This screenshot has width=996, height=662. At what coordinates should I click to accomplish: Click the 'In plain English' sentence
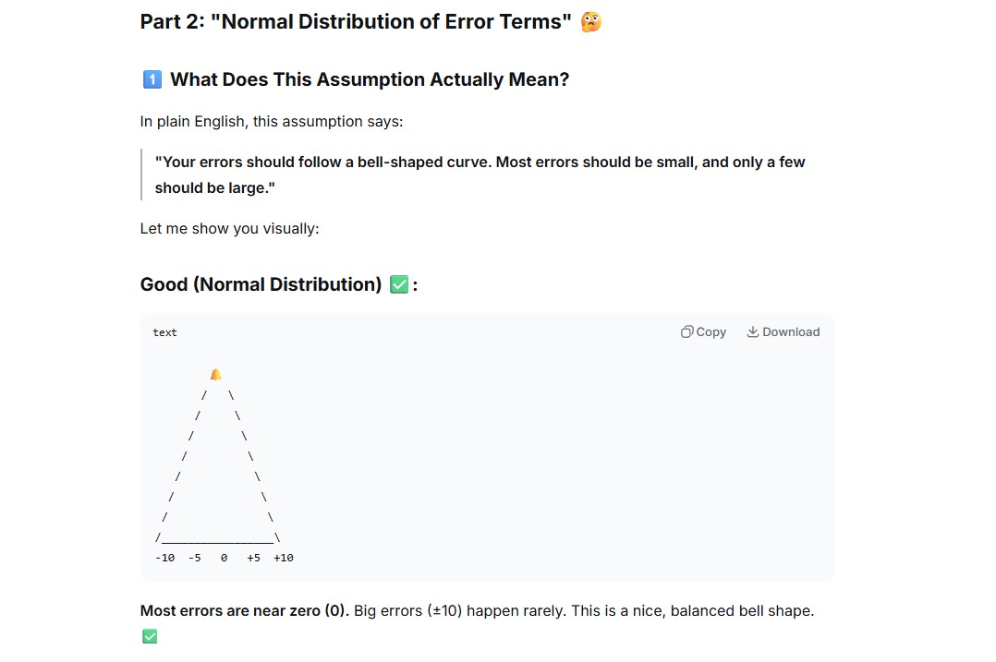272,121
